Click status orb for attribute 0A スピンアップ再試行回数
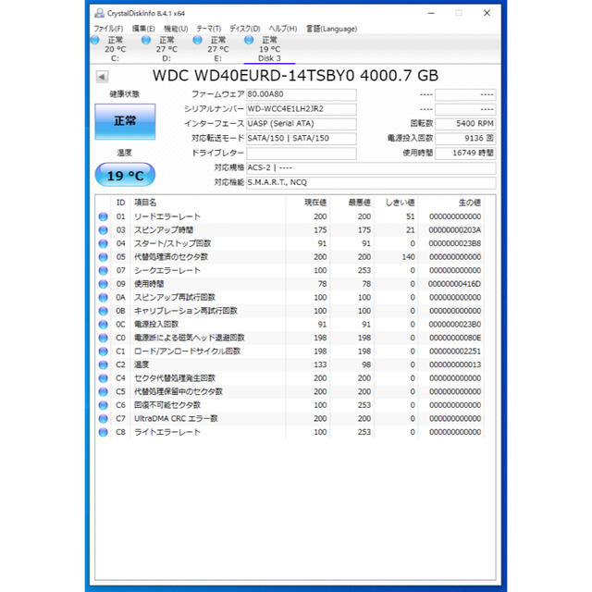The height and width of the screenshot is (592, 592). coord(103,298)
